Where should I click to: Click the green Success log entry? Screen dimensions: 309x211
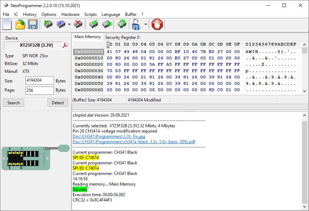(80, 189)
